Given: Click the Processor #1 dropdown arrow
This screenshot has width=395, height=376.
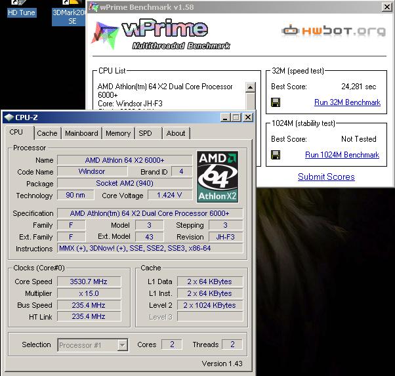Looking at the screenshot, I should click(123, 345).
